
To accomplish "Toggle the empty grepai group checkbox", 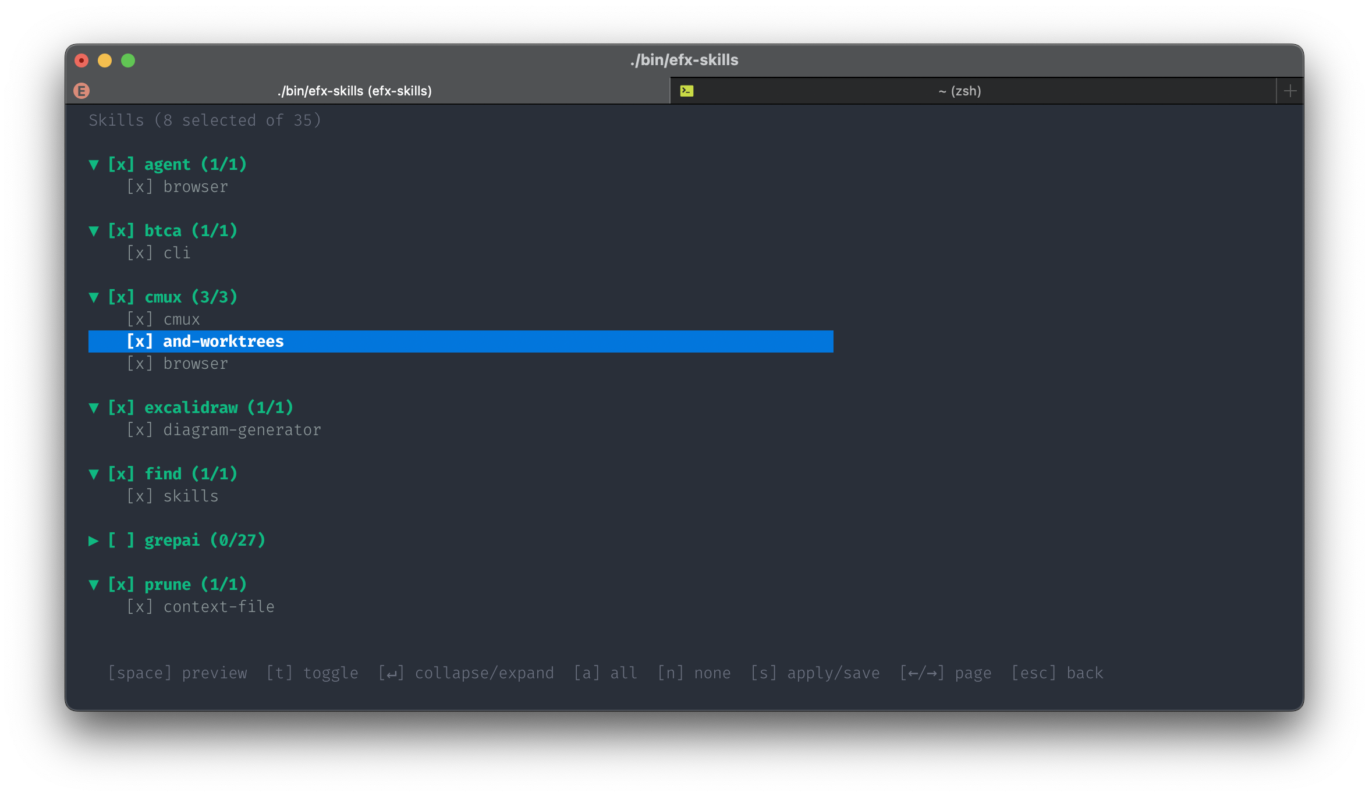I will pyautogui.click(x=121, y=540).
